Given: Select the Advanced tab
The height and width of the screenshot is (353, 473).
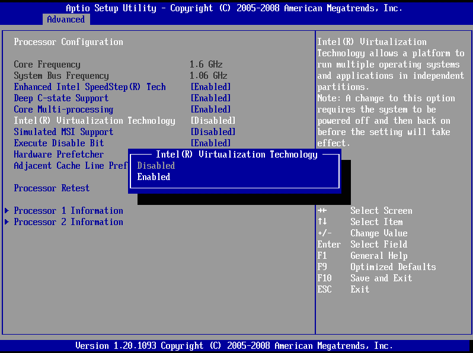Looking at the screenshot, I should 66,20.
